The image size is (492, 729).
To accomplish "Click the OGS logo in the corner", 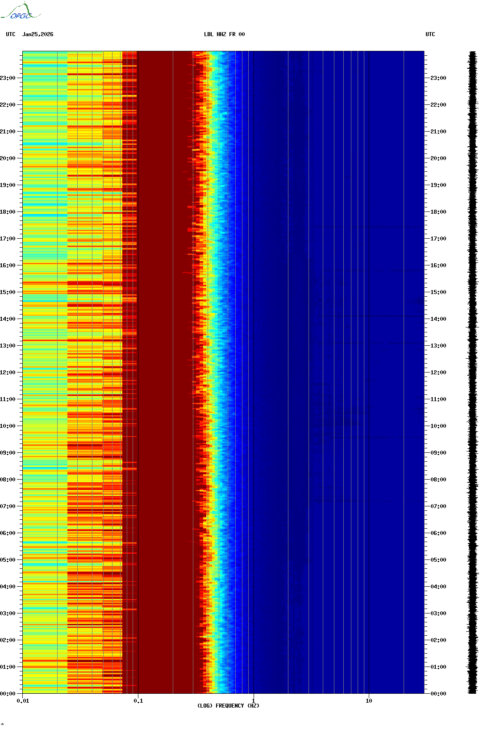I will 21,12.
